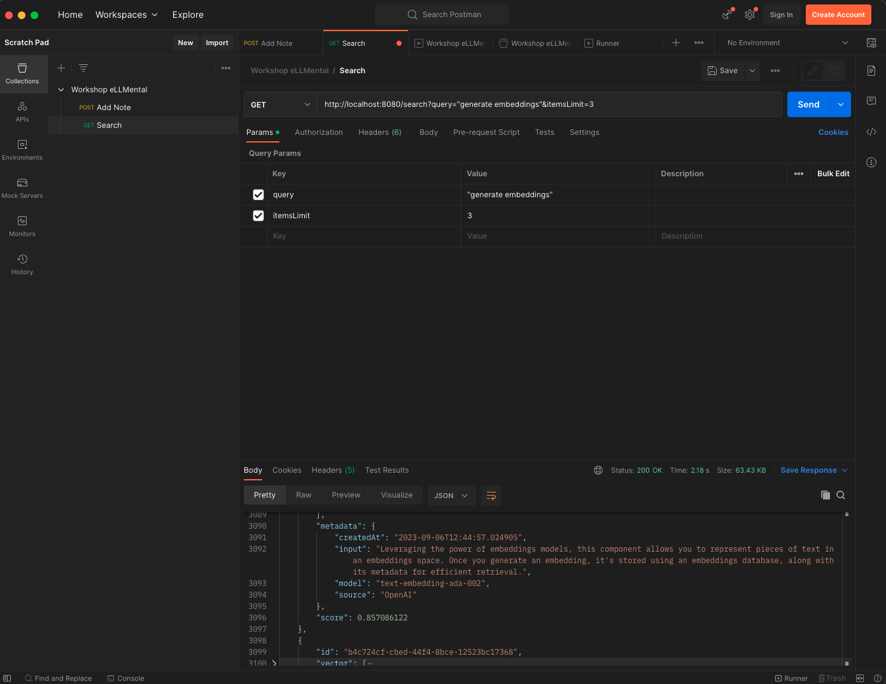Open the Mock Servers sidebar panel

(22, 188)
